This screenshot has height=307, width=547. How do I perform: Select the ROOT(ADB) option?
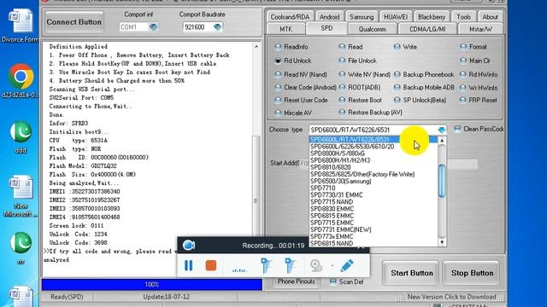[x=360, y=87]
